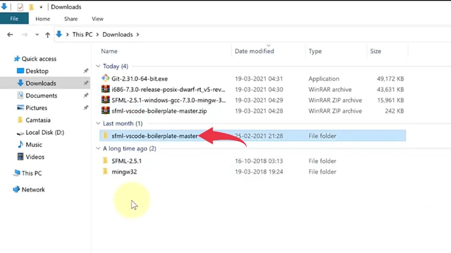The image size is (451, 253).
Task: Click the Back arrow navigation button
Action: tap(9, 34)
